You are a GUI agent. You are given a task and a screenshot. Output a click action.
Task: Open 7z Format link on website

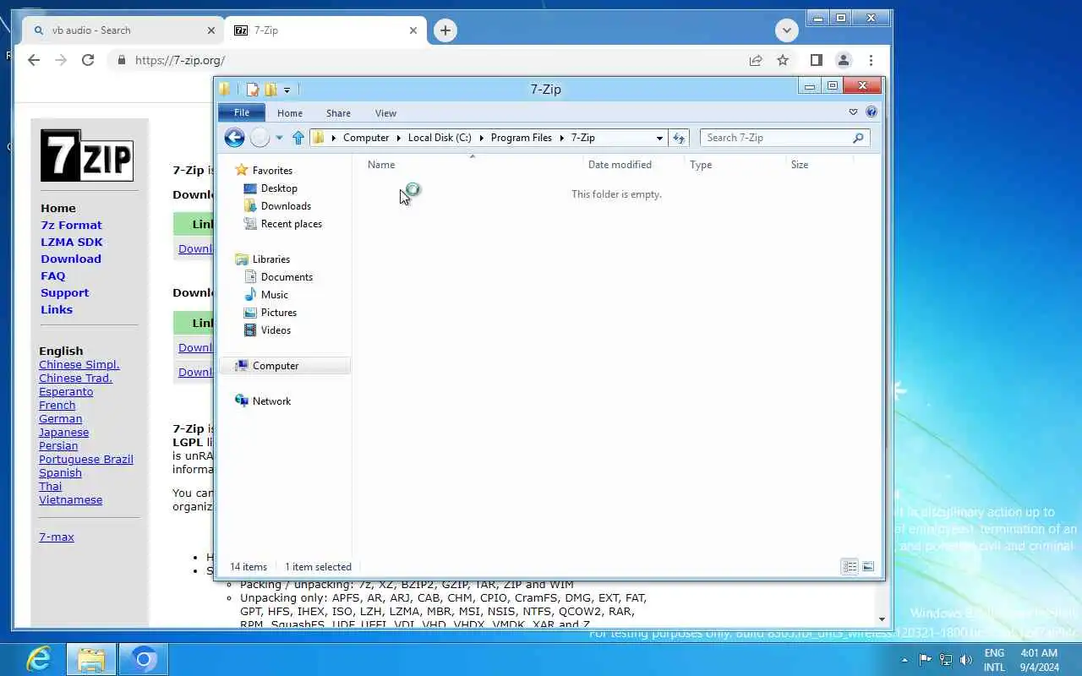coord(71,225)
